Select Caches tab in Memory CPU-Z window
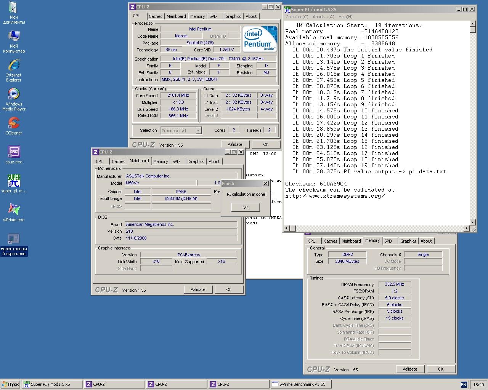This screenshot has width=488, height=390. click(x=330, y=241)
